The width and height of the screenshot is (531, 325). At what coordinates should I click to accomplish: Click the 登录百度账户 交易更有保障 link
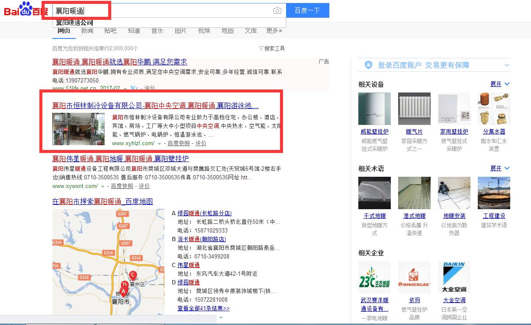tap(424, 65)
